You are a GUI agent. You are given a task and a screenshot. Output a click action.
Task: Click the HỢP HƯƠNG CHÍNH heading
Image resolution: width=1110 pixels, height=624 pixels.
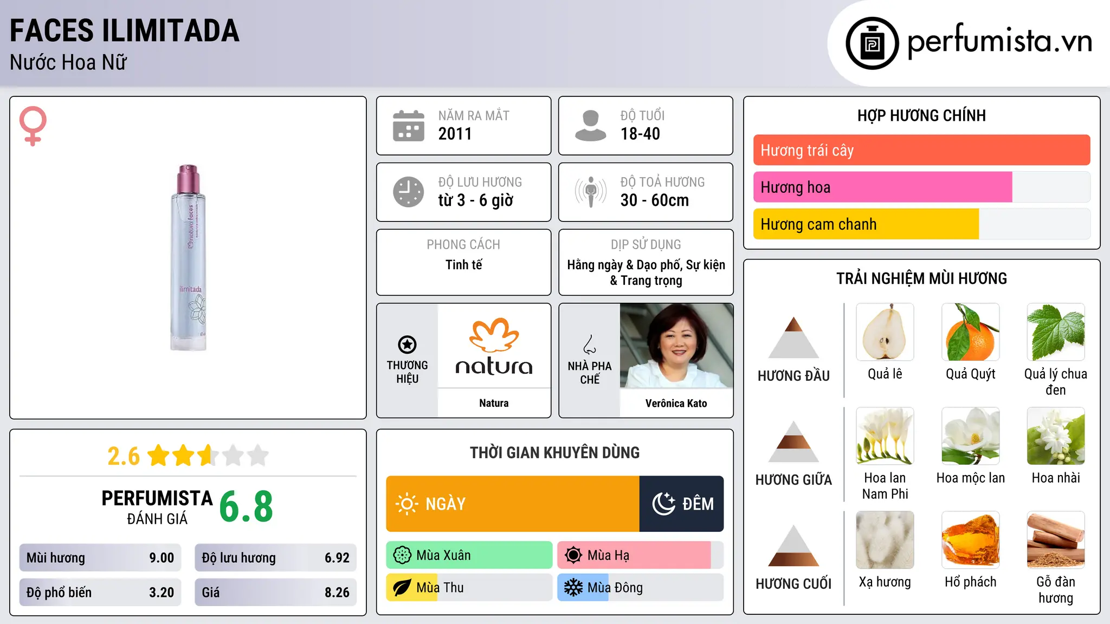[921, 115]
